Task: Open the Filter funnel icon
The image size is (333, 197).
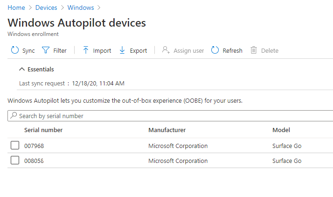Action: tap(46, 50)
